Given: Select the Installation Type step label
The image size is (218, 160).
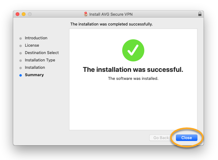Looking at the screenshot, I should (40, 60).
